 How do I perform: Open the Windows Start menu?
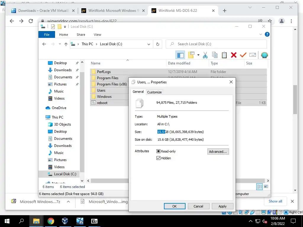7,221
